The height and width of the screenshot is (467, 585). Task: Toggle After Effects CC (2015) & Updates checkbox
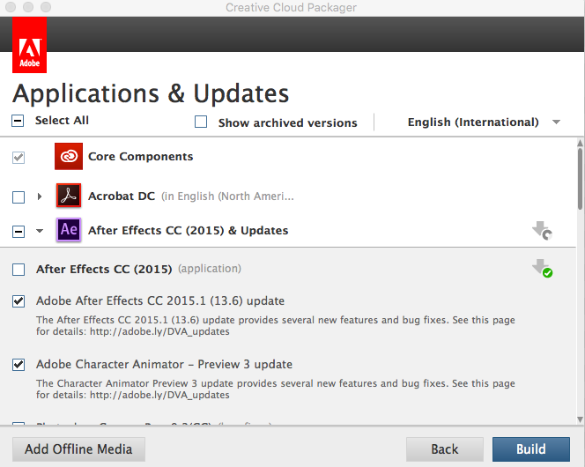click(19, 231)
